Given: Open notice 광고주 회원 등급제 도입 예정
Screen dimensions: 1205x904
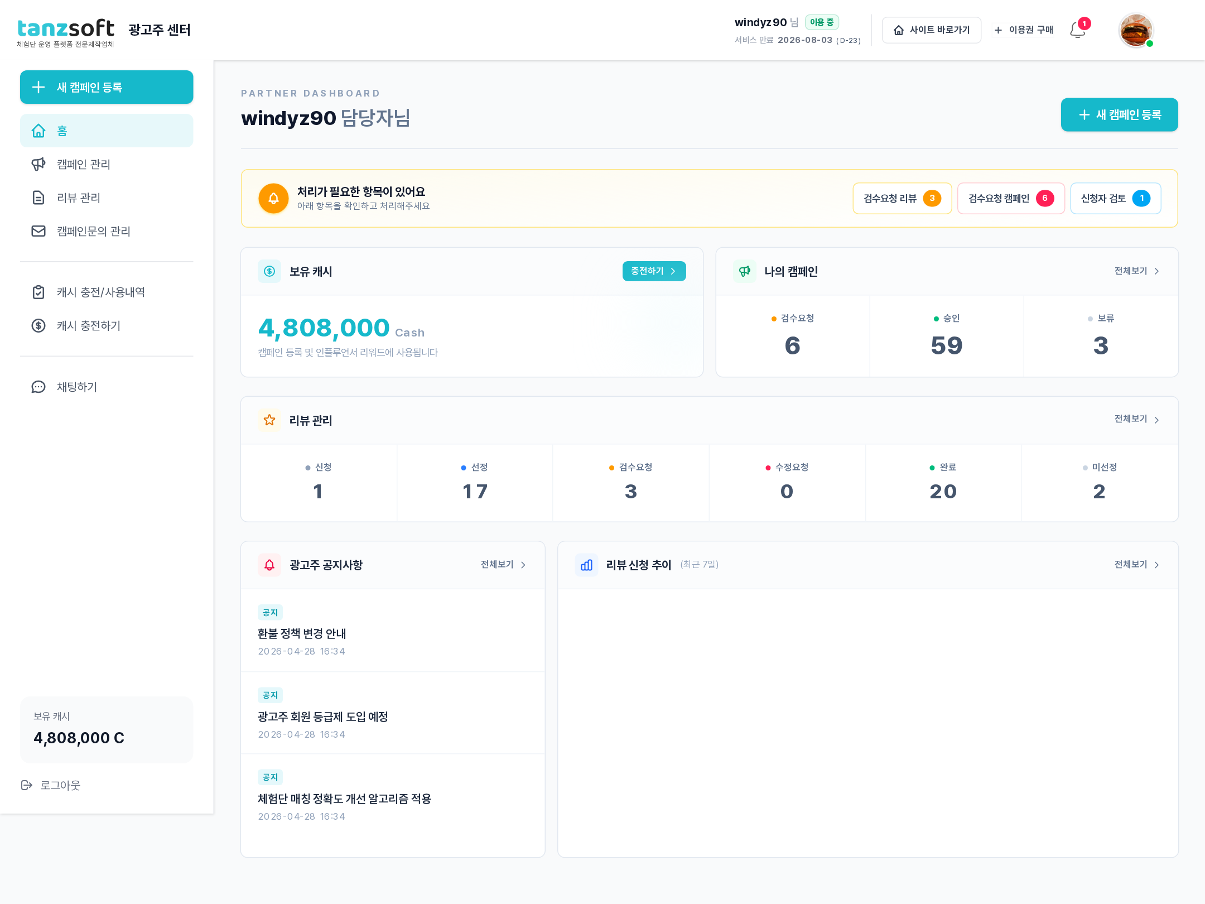Looking at the screenshot, I should click(x=393, y=713).
